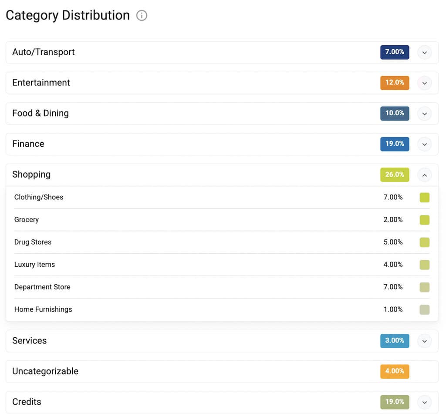Viewport: 446px width, 420px height.
Task: Click the Drug Stores color swatch
Action: (424, 242)
